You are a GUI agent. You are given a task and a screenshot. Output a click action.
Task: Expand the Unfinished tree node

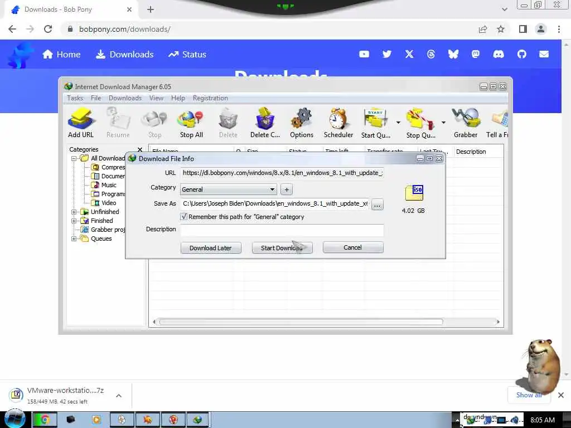[x=74, y=212]
